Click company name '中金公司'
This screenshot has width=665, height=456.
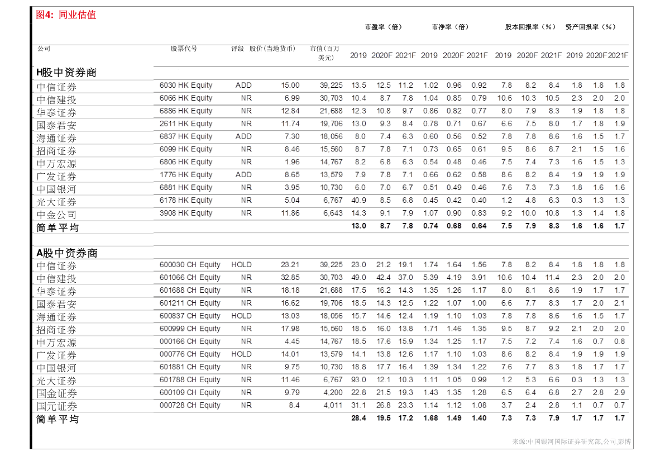click(x=56, y=215)
